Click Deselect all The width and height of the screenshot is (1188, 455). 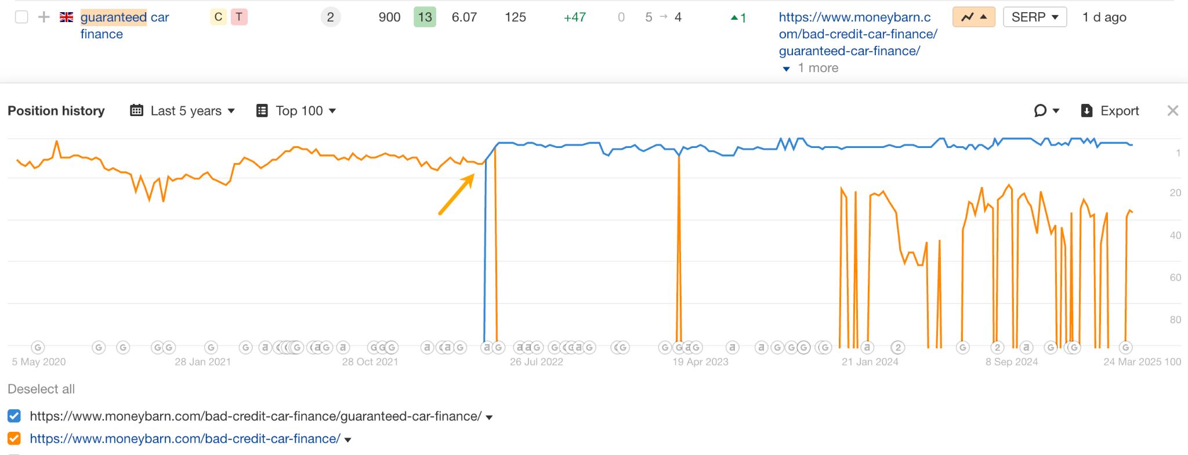pyautogui.click(x=41, y=389)
